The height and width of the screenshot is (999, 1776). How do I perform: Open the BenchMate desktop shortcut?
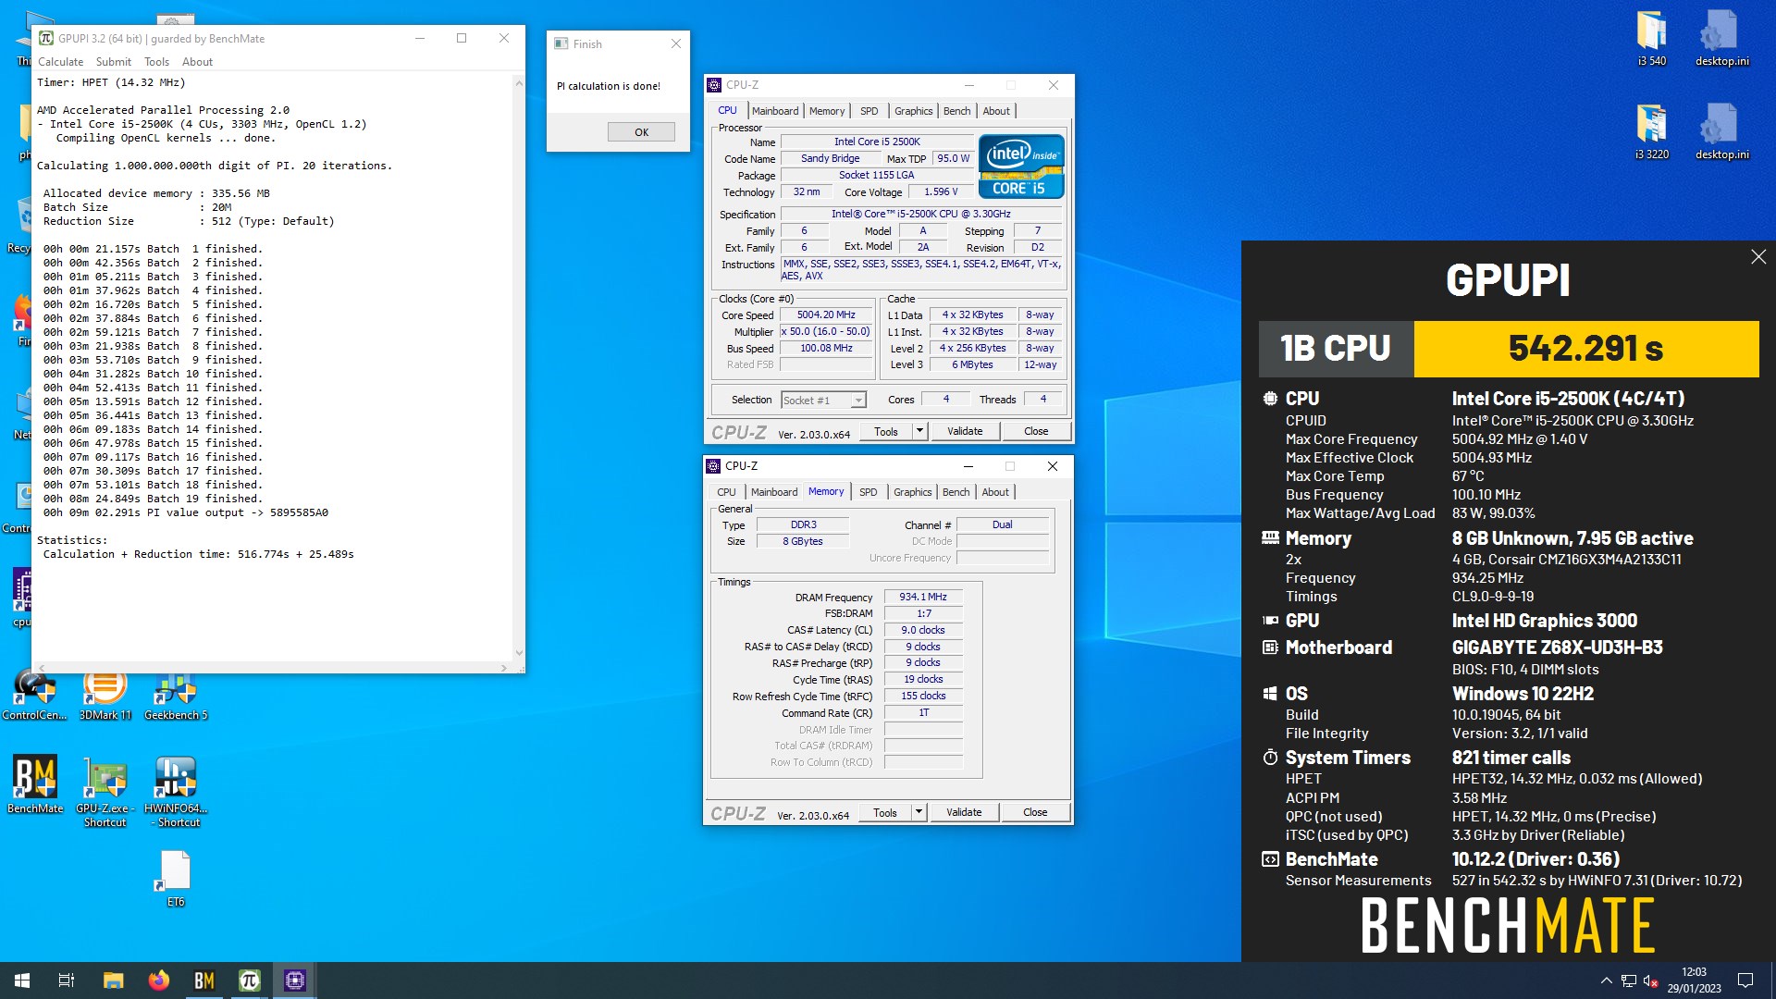click(x=35, y=784)
